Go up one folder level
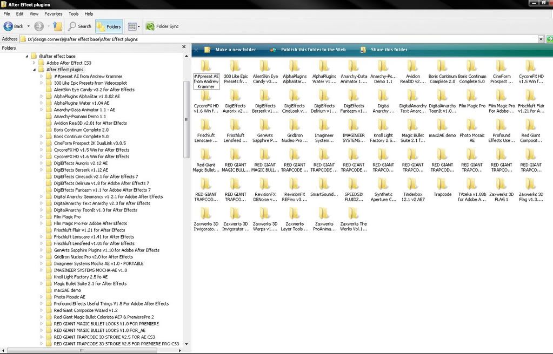Screen dimensions: 553x354 57,26
